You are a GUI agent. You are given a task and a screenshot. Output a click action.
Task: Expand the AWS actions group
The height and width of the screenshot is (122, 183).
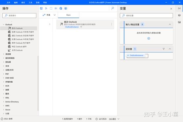[4, 106]
